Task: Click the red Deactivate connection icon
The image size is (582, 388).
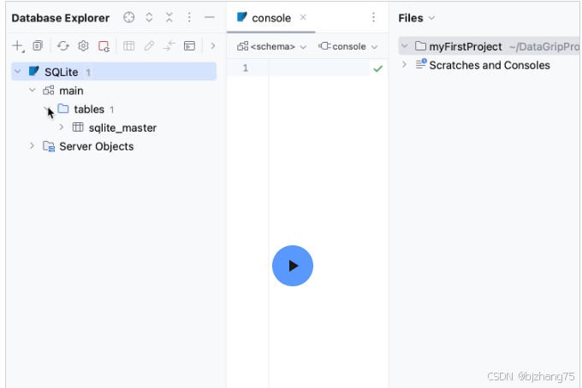Action: click(x=104, y=46)
